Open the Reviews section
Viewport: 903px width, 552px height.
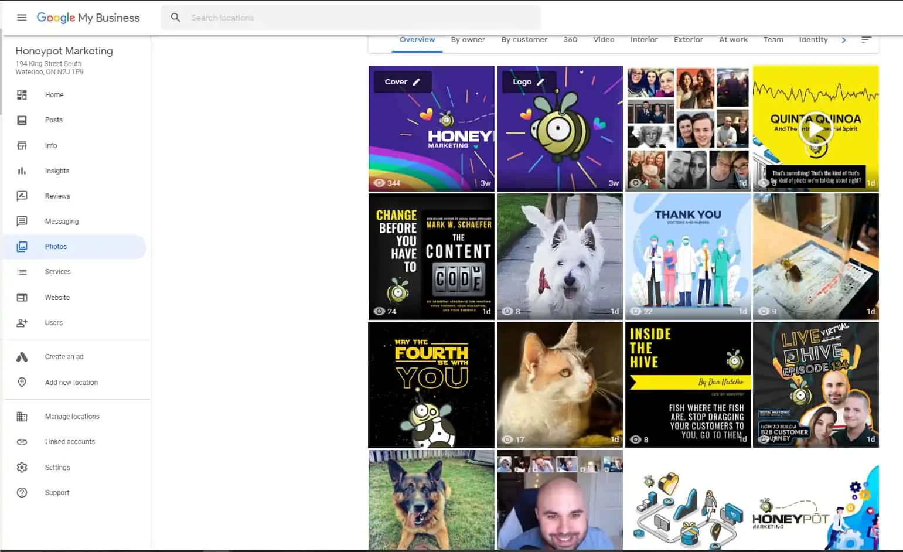pyautogui.click(x=57, y=196)
